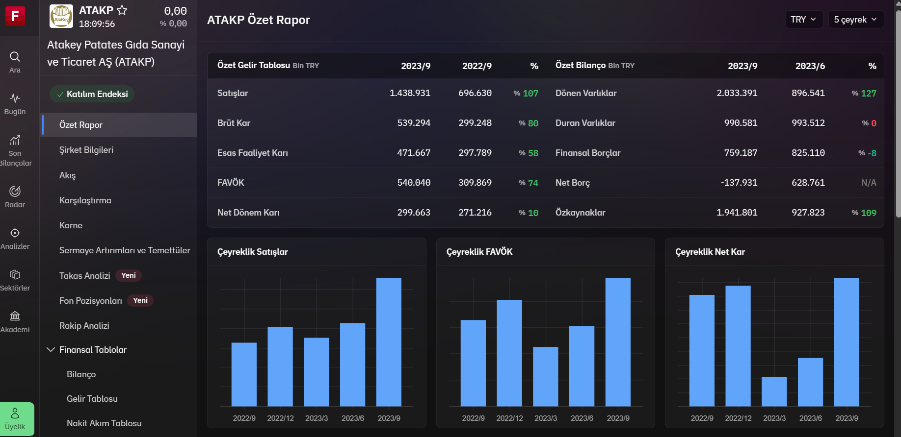
Task: Click the Yeni badge beside Takas Analizi
Action: [x=129, y=276]
